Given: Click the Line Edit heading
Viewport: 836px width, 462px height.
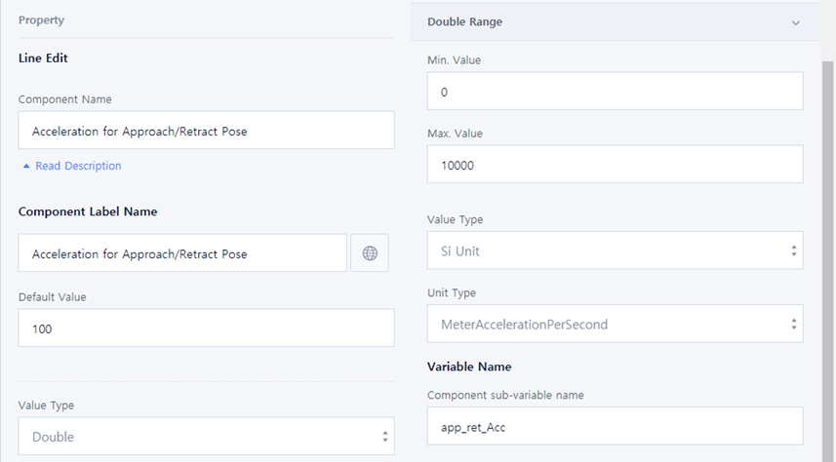Looking at the screenshot, I should (43, 58).
